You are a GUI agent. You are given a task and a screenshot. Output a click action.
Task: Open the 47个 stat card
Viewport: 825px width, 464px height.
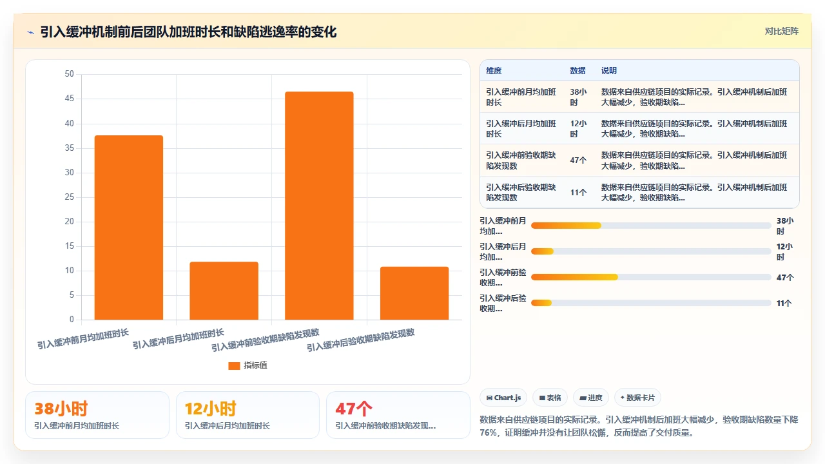(x=398, y=415)
